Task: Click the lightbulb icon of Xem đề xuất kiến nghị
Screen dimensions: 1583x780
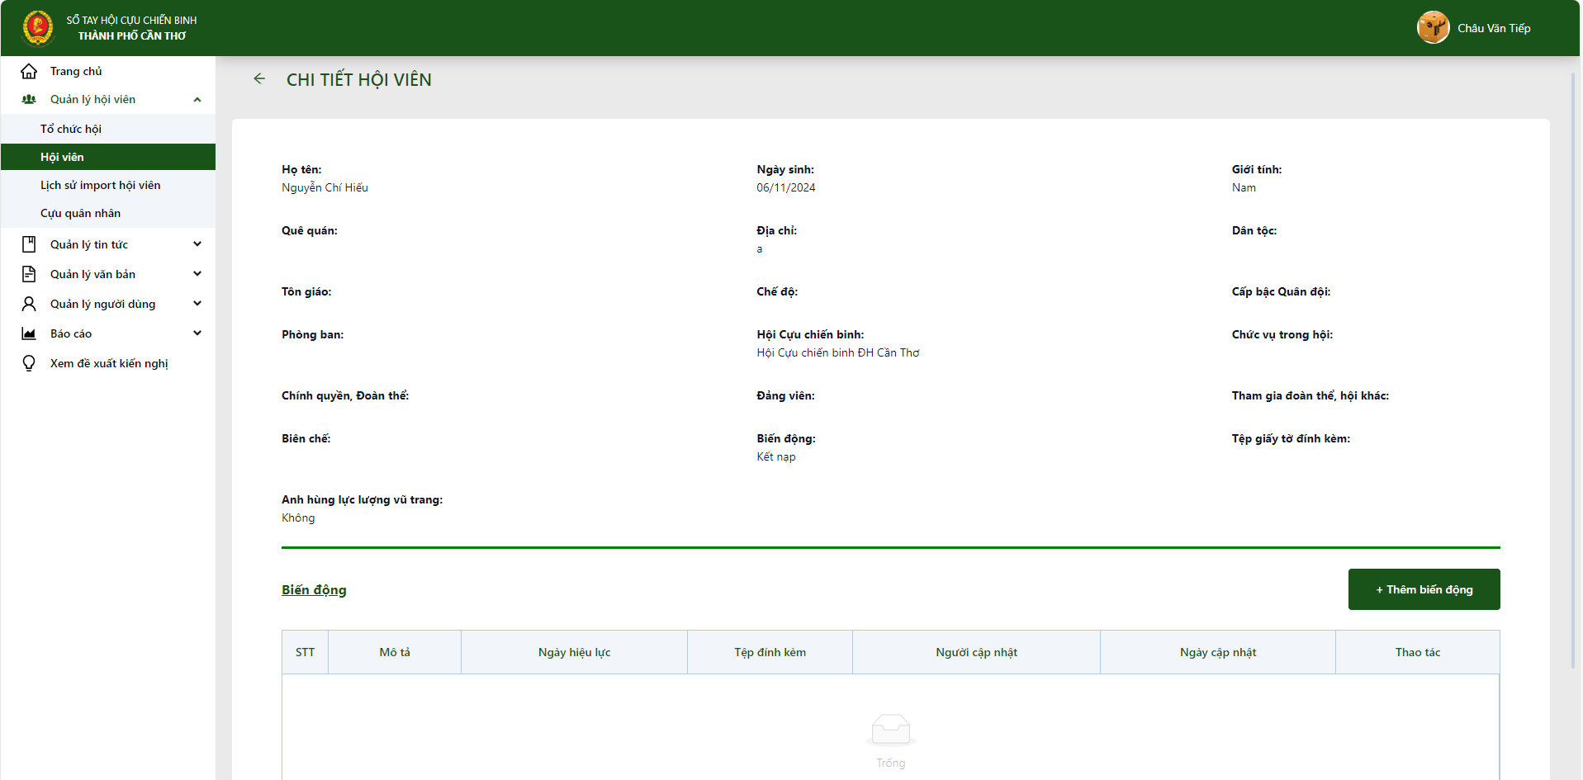Action: coord(29,363)
